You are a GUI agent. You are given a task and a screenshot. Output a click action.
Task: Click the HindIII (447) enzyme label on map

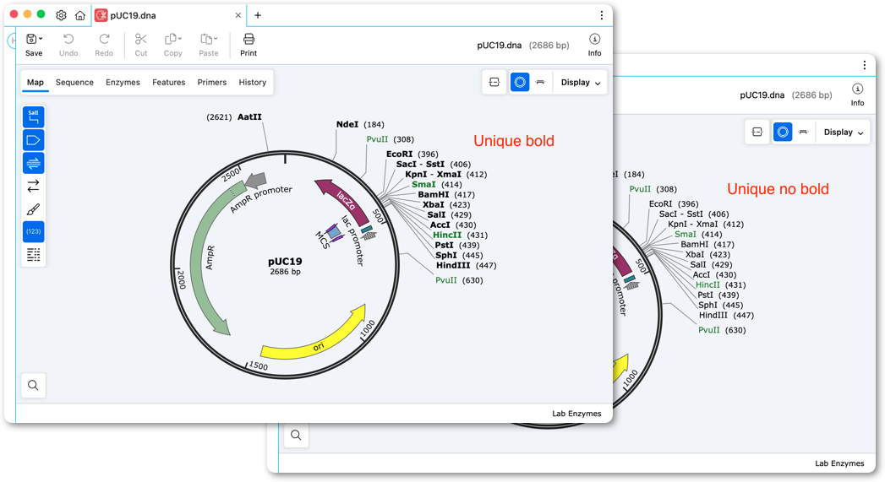(466, 265)
